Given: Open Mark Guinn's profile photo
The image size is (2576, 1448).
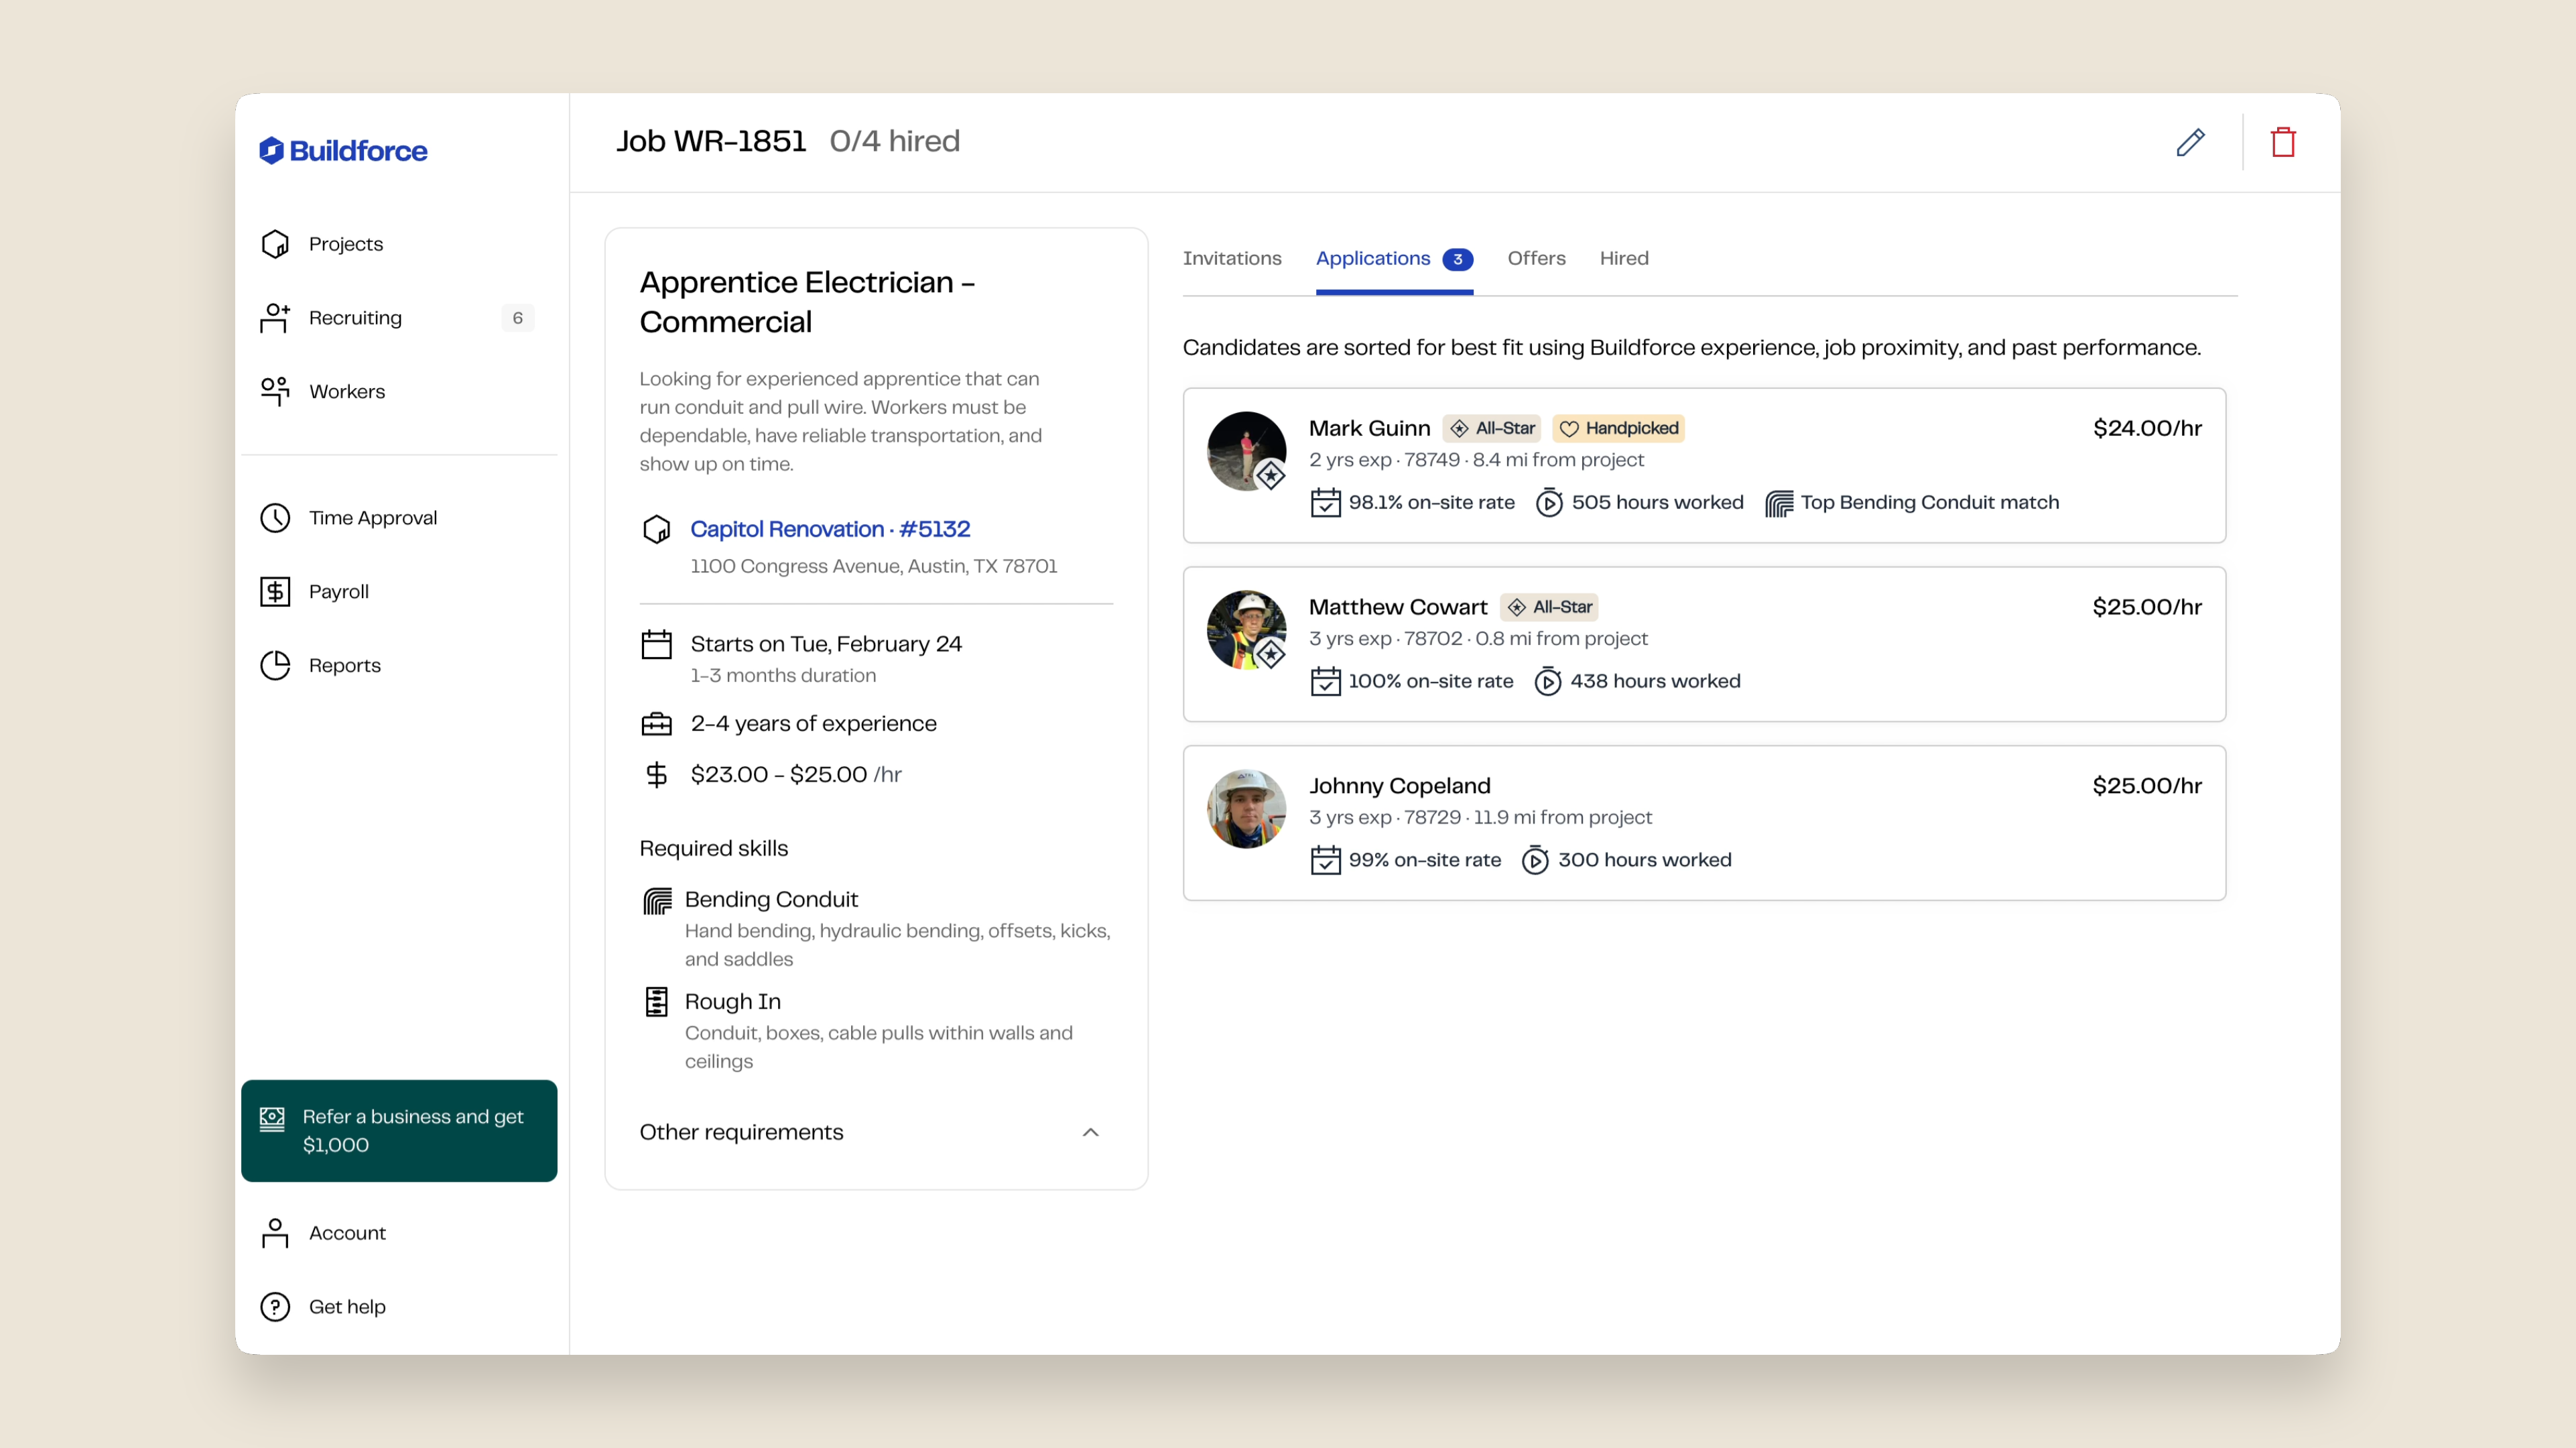Looking at the screenshot, I should pos(1246,451).
